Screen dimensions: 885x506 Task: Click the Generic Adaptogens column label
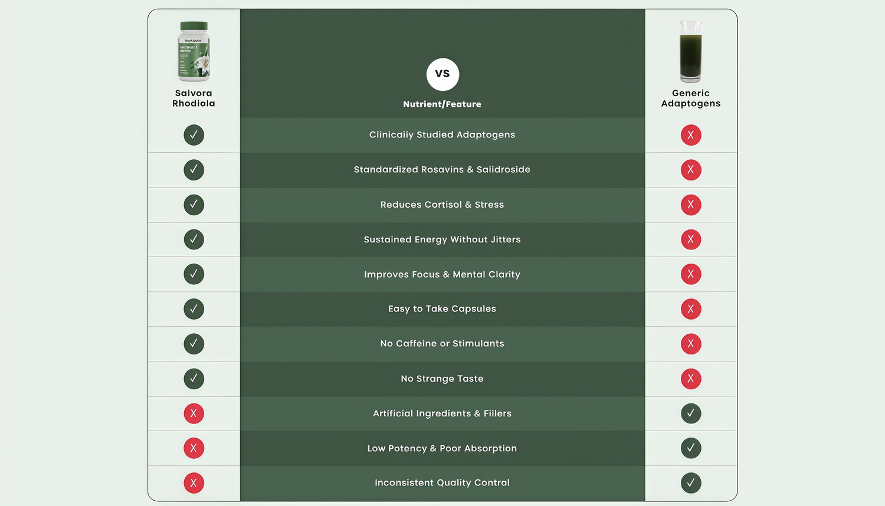click(690, 98)
